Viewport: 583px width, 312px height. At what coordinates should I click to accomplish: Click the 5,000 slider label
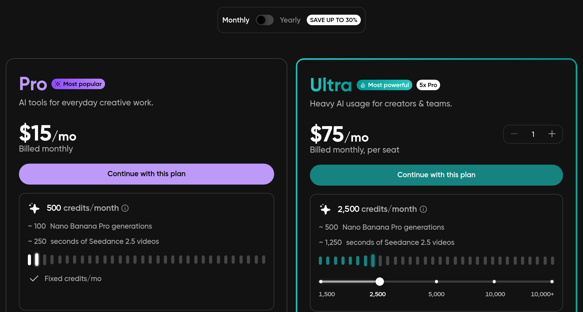(436, 294)
